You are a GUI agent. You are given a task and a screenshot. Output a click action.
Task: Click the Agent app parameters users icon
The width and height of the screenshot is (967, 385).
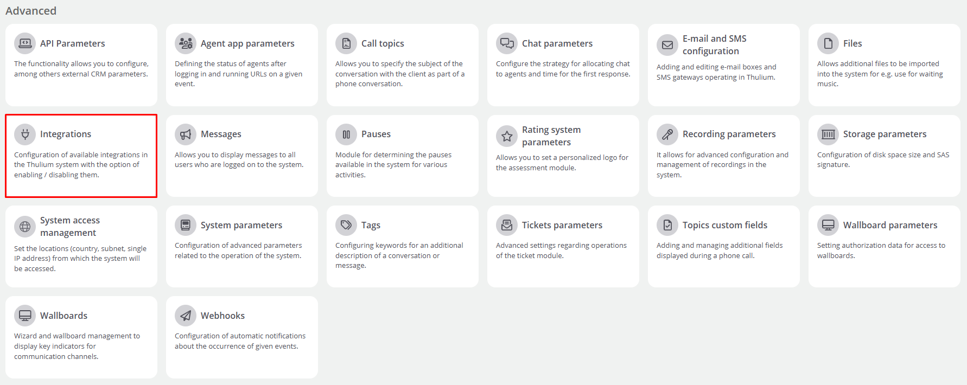(186, 43)
